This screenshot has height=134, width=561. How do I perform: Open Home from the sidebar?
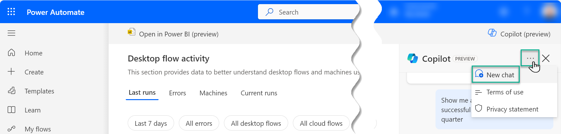[x=33, y=53]
